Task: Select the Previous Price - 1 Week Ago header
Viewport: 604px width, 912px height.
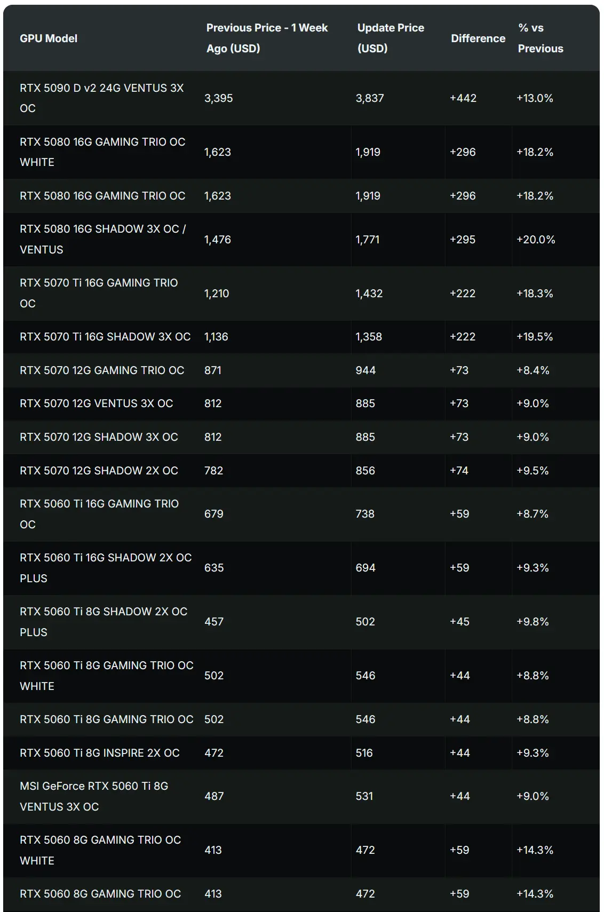Action: click(267, 38)
